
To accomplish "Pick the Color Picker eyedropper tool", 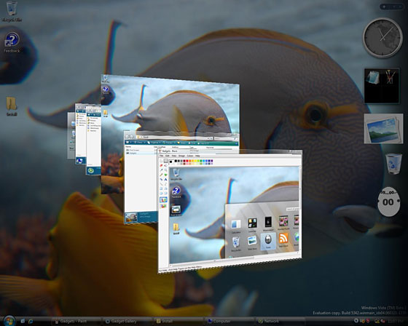I will pos(161,170).
